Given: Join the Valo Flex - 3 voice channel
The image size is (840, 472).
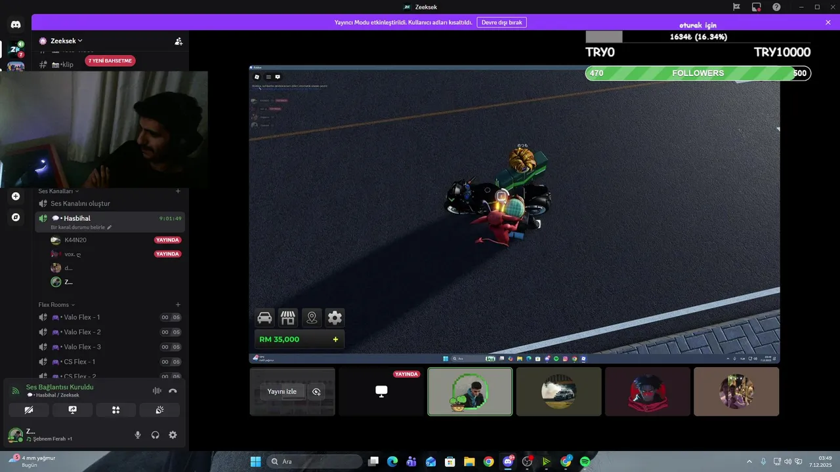Looking at the screenshot, I should tap(110, 347).
